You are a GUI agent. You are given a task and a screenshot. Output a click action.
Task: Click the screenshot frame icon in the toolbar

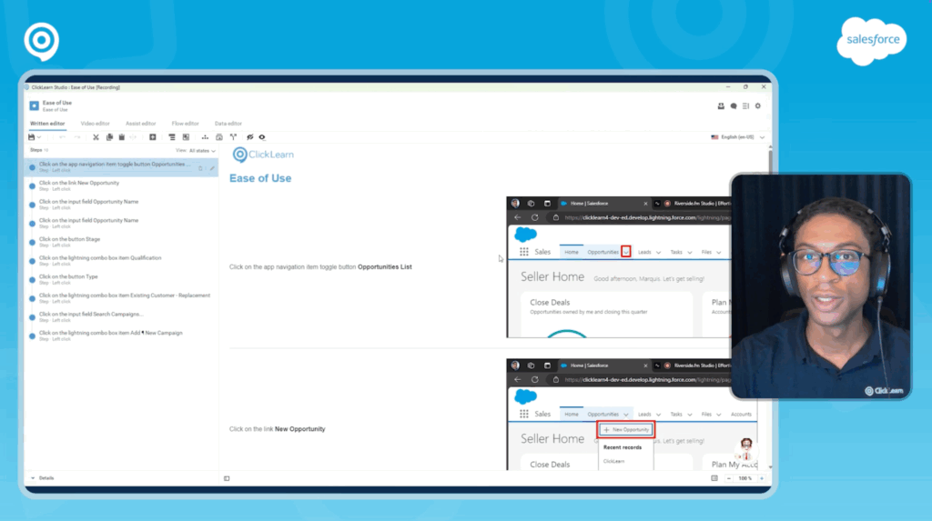coord(219,137)
